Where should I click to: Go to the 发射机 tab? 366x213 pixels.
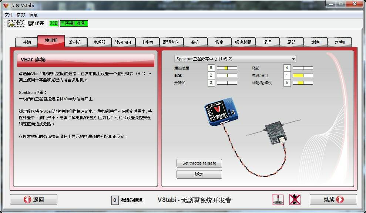tap(75, 42)
